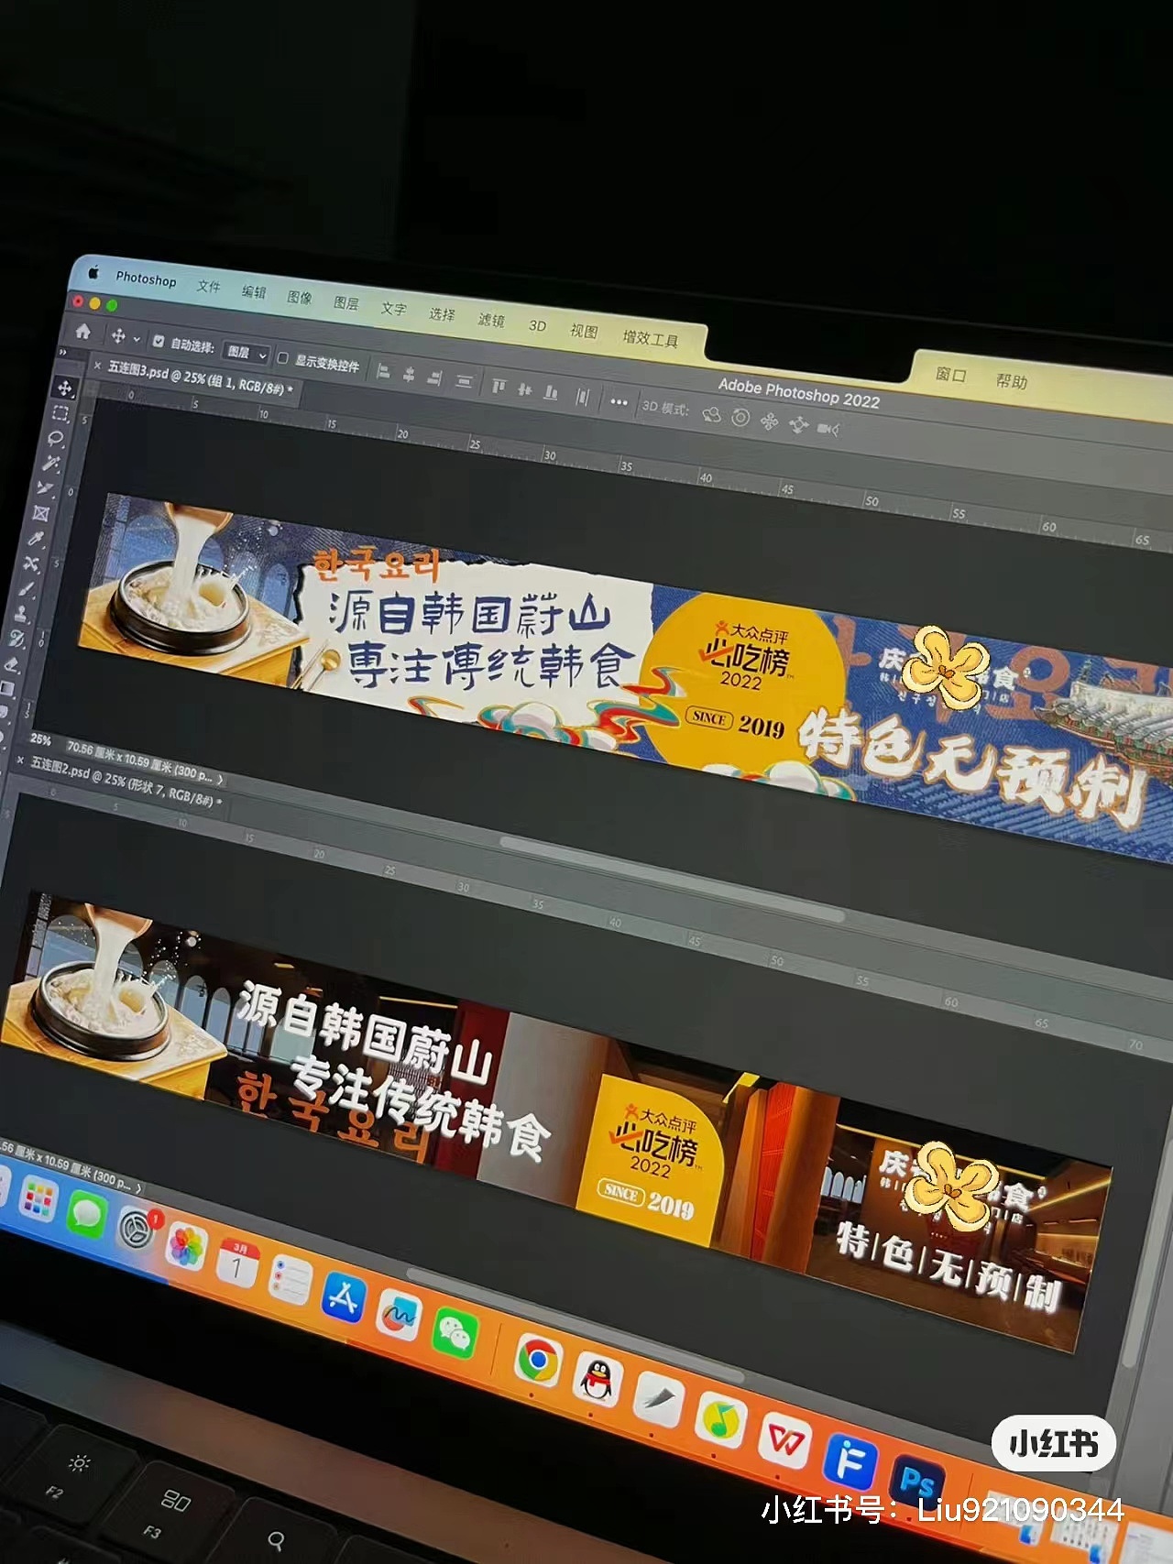1173x1564 pixels.
Task: Click Align top edges icon
Action: 499,386
